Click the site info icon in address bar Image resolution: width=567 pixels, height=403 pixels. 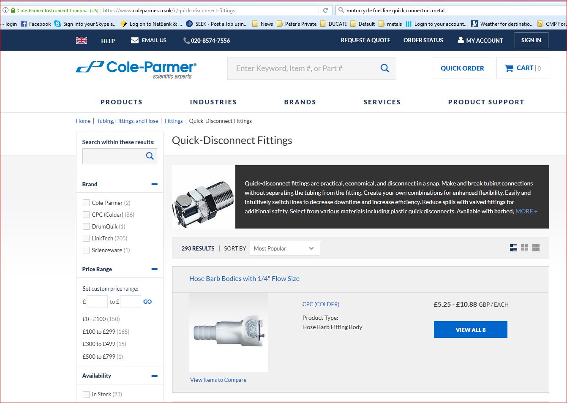[x=5, y=10]
